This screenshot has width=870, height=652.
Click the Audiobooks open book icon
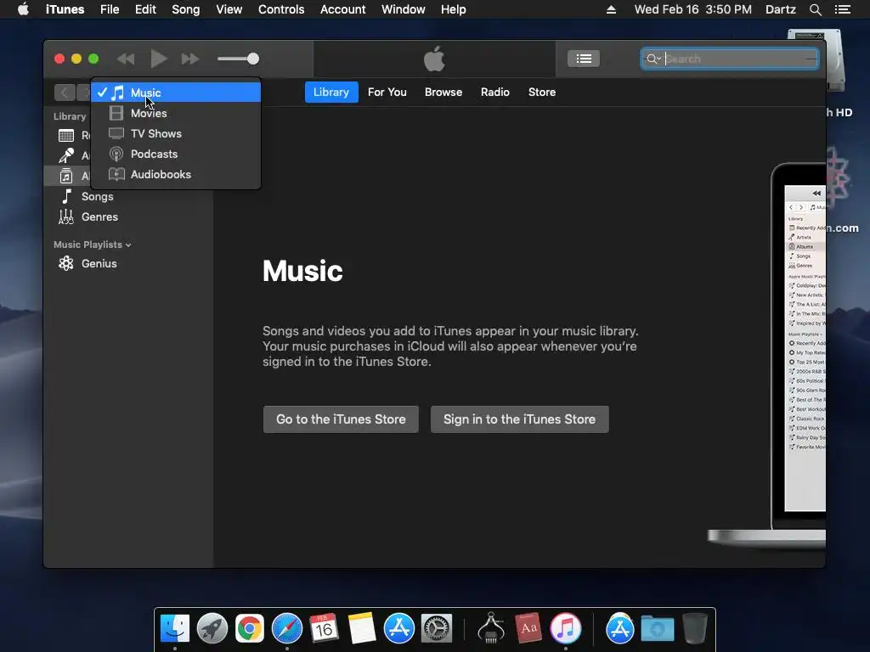click(x=116, y=175)
